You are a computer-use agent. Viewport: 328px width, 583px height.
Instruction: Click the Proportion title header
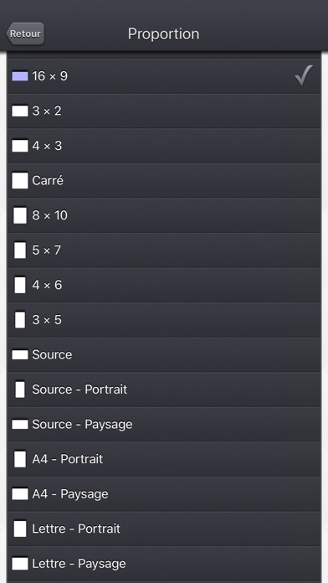point(163,34)
